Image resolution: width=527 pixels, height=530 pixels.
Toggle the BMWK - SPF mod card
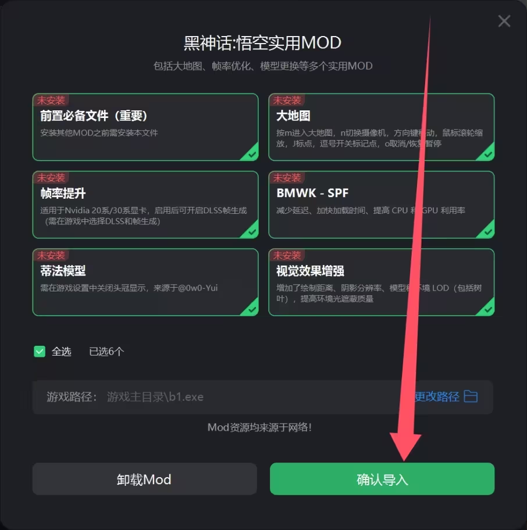pos(382,205)
